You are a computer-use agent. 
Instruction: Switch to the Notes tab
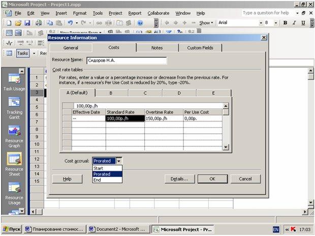pos(157,48)
